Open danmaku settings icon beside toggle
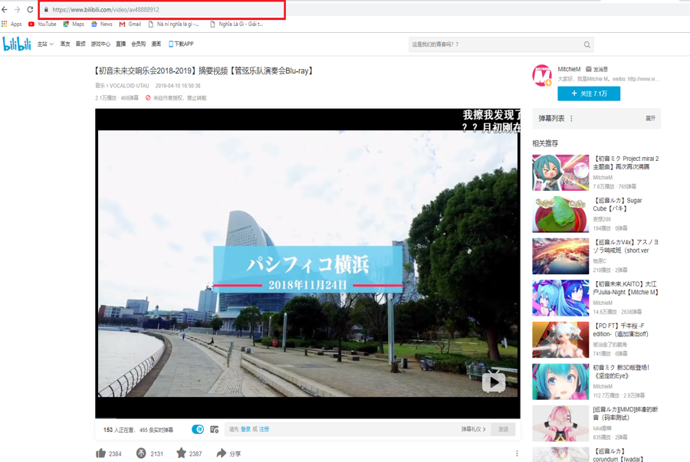The width and height of the screenshot is (690, 462). [x=215, y=429]
